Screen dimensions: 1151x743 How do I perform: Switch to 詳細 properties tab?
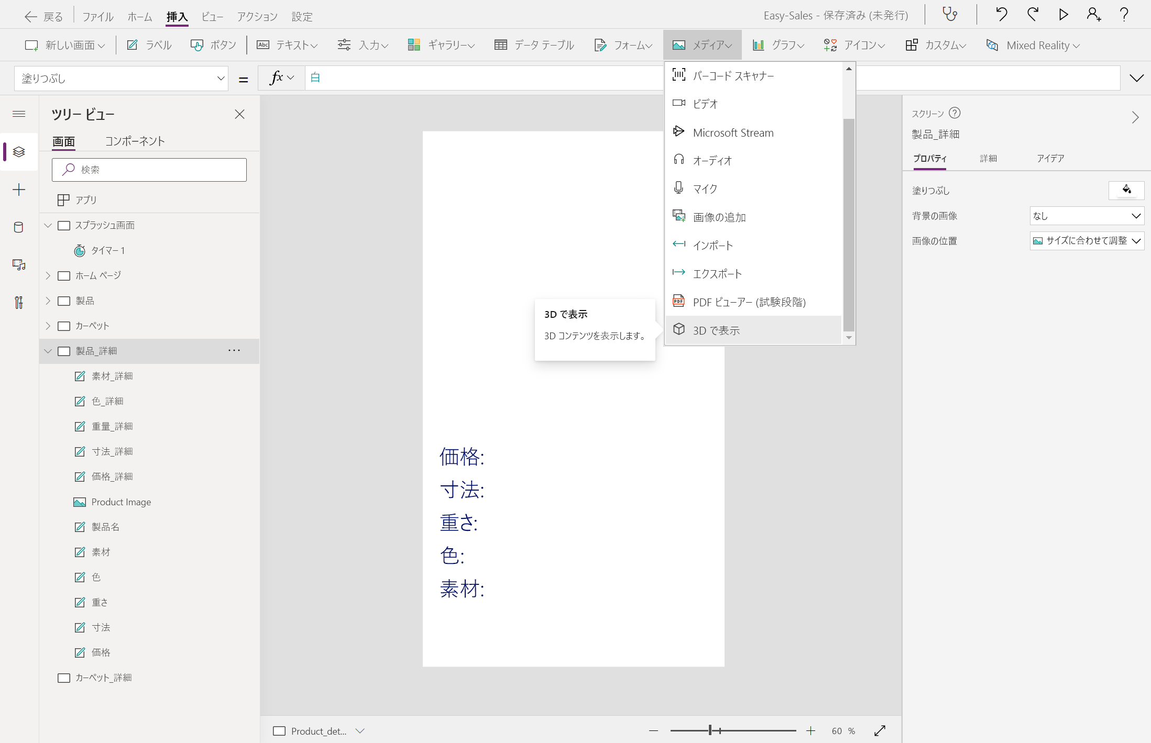pyautogui.click(x=988, y=158)
